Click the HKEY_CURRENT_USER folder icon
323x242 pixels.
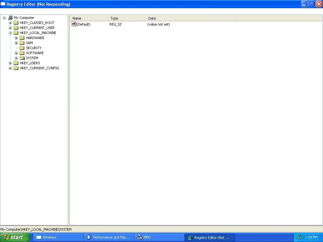pyautogui.click(x=16, y=28)
